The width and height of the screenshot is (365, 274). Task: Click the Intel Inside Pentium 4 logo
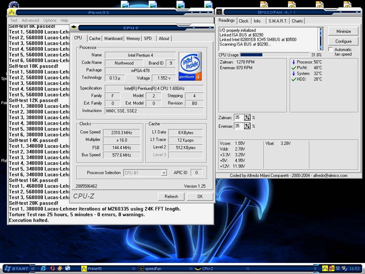tap(191, 67)
